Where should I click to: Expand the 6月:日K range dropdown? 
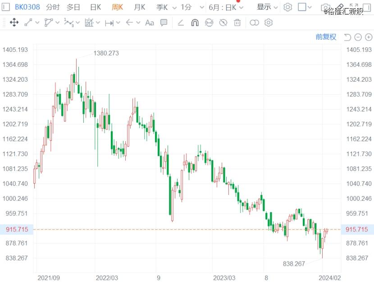(226, 7)
